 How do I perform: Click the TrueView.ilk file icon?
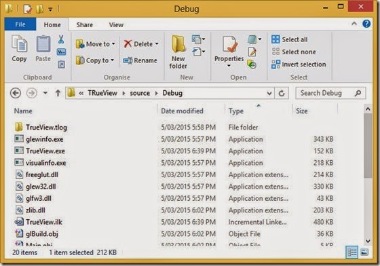click(x=19, y=222)
